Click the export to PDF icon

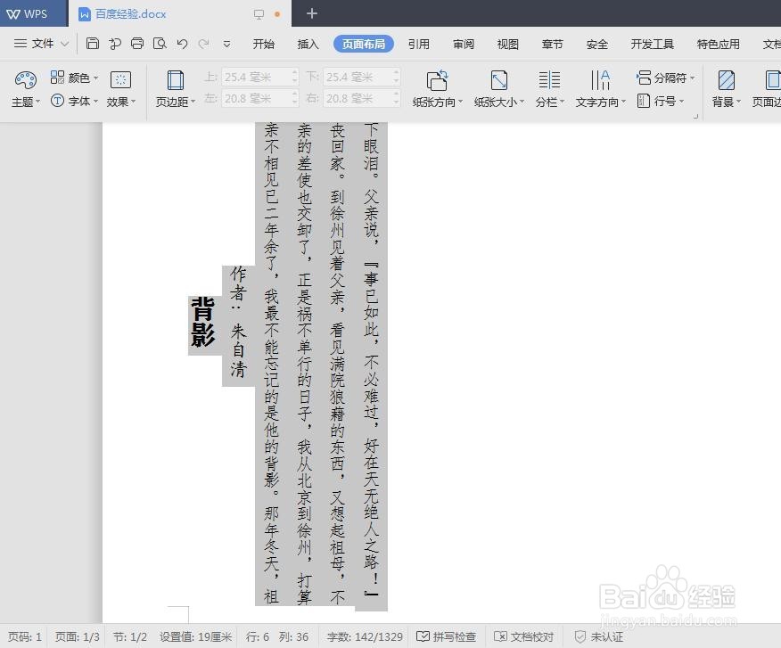115,44
